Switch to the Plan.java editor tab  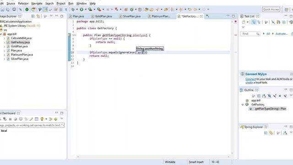coord(76,16)
